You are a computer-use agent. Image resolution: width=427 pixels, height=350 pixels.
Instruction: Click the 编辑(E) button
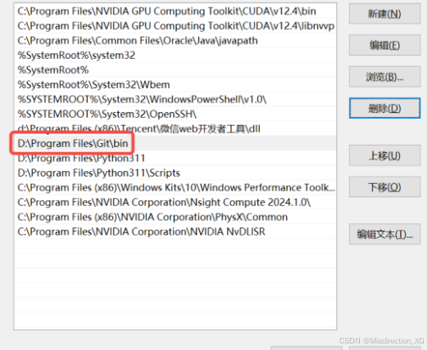pyautogui.click(x=384, y=45)
